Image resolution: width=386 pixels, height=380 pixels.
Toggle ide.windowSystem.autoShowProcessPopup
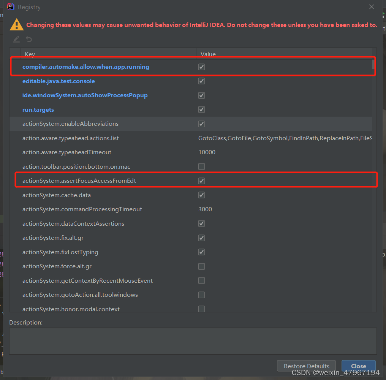[x=201, y=95]
